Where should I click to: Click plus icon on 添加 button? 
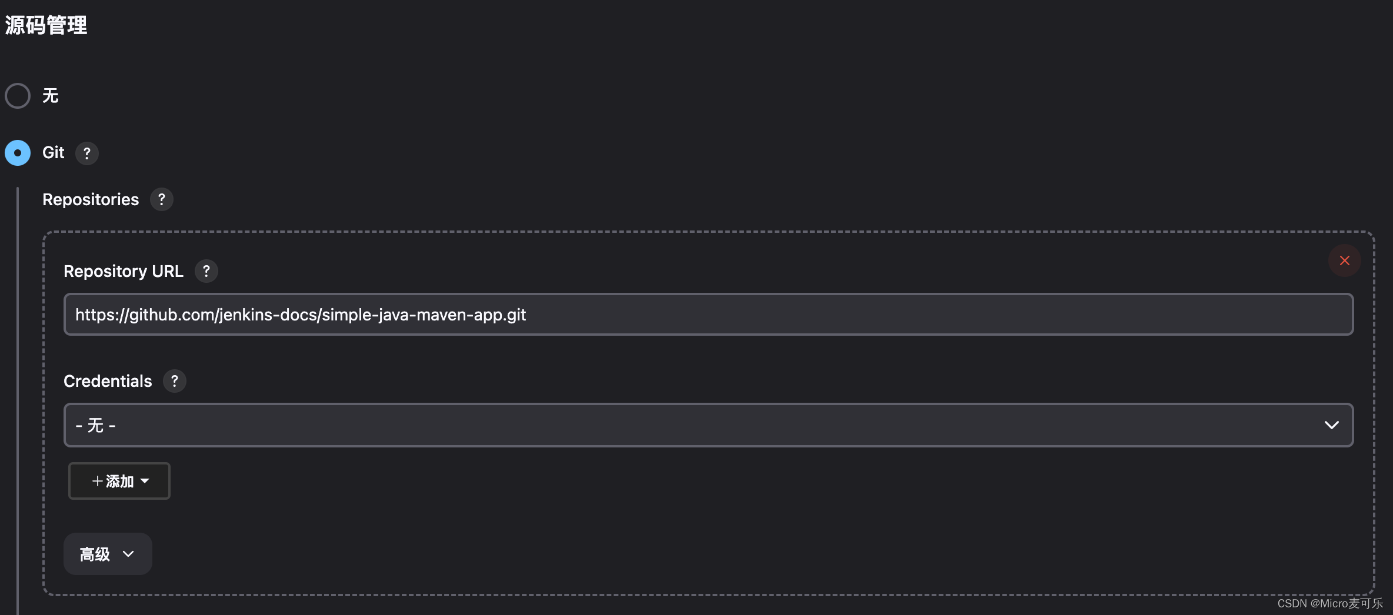pos(97,481)
